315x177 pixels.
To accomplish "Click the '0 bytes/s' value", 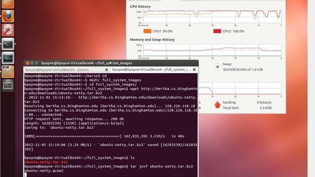I will pyautogui.click(x=264, y=102).
